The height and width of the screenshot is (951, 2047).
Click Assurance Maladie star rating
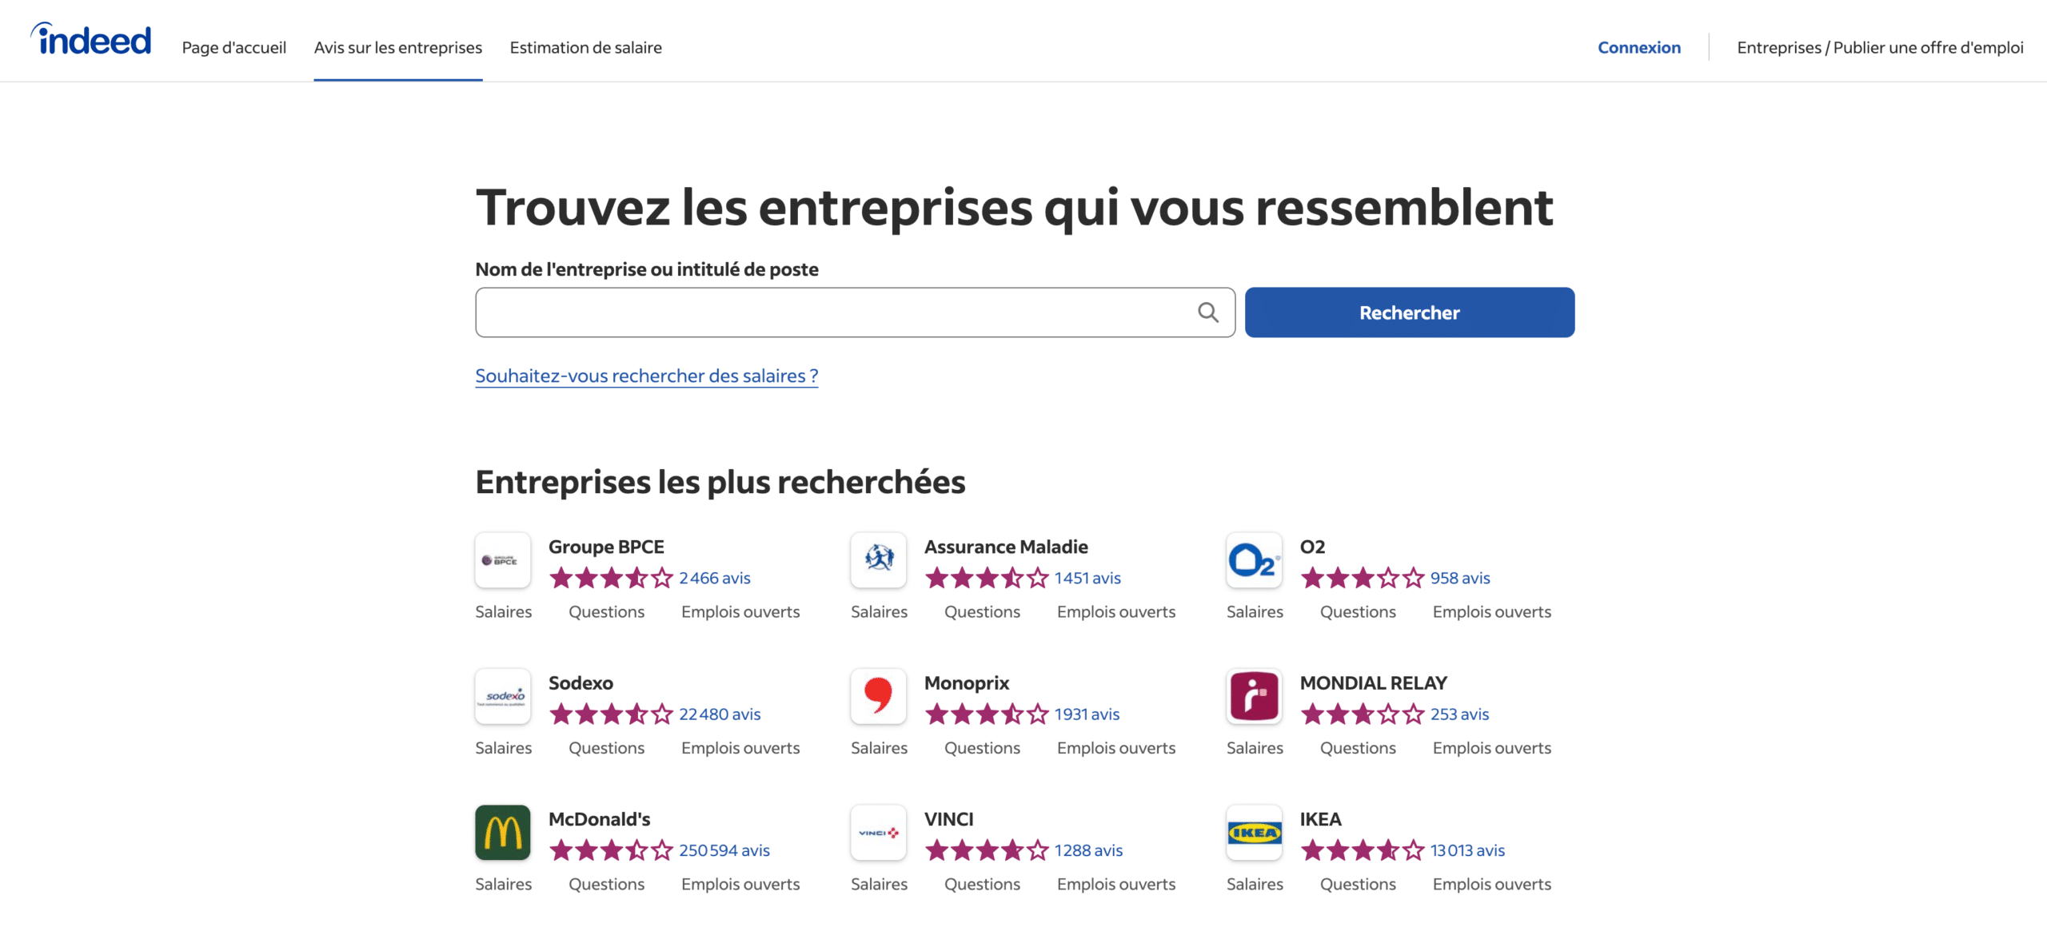tap(987, 578)
